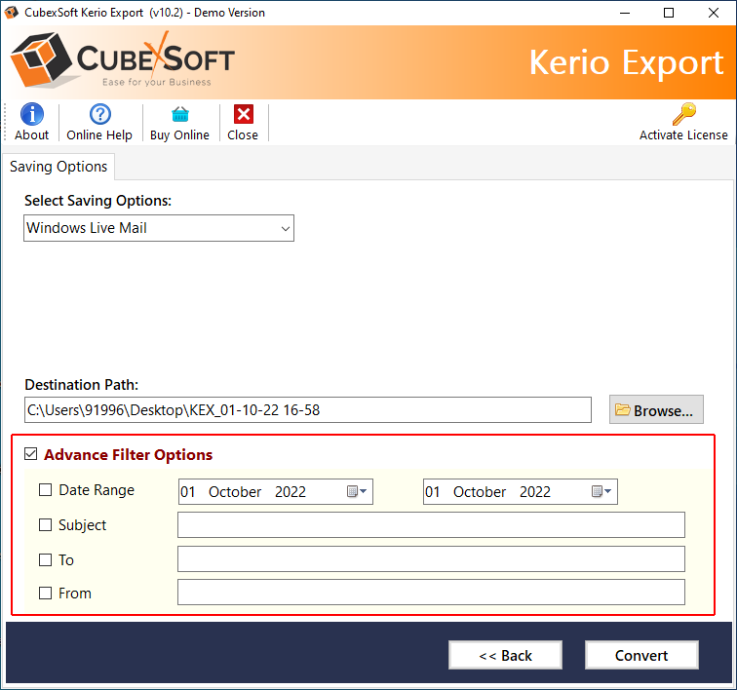Screen dimensions: 737x690
Task: Tick the From filter checkbox
Action: coord(45,594)
